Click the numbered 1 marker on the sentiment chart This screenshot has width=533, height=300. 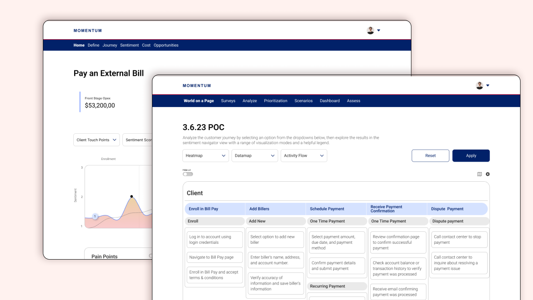(95, 216)
